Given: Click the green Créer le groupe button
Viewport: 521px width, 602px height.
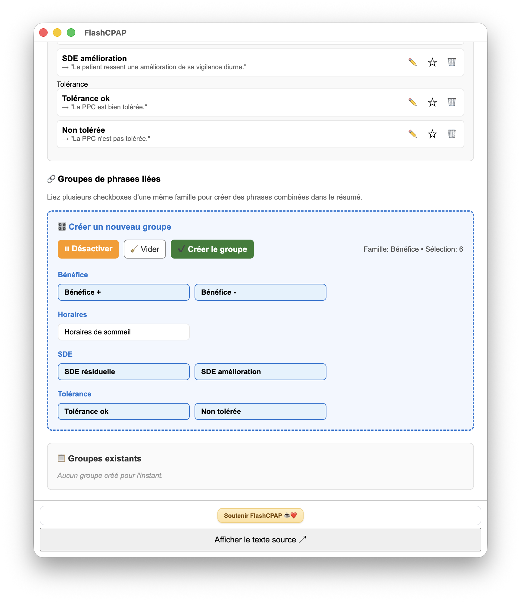Looking at the screenshot, I should (212, 249).
